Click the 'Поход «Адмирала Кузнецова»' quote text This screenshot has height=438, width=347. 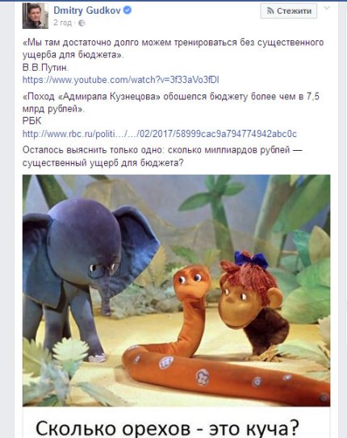click(171, 102)
